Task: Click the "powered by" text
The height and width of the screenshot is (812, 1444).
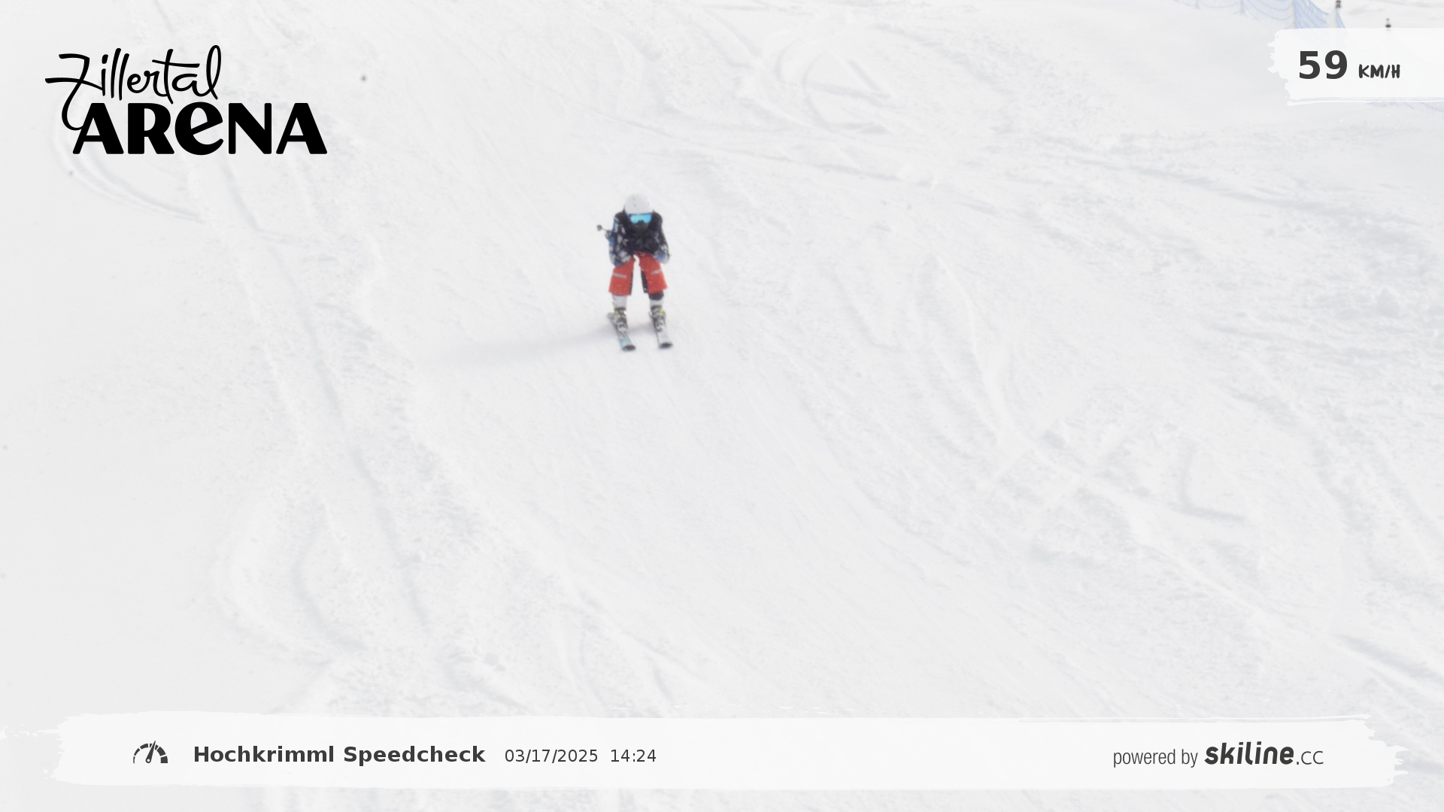Action: (1155, 757)
